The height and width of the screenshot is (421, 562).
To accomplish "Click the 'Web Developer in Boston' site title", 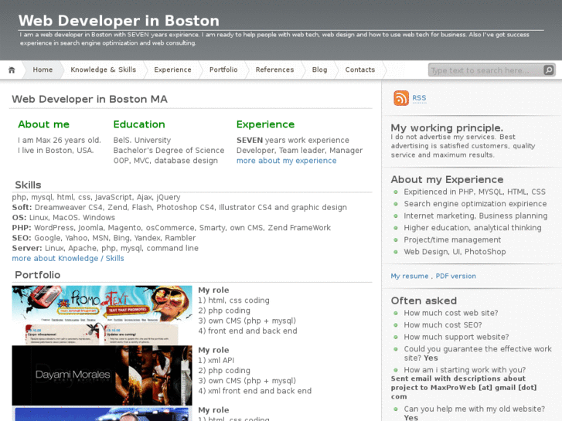I will click(x=118, y=21).
